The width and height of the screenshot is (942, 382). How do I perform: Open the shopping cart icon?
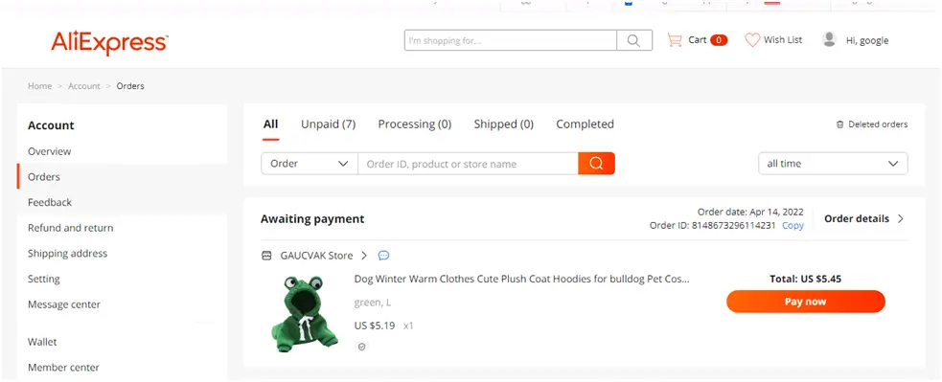675,40
